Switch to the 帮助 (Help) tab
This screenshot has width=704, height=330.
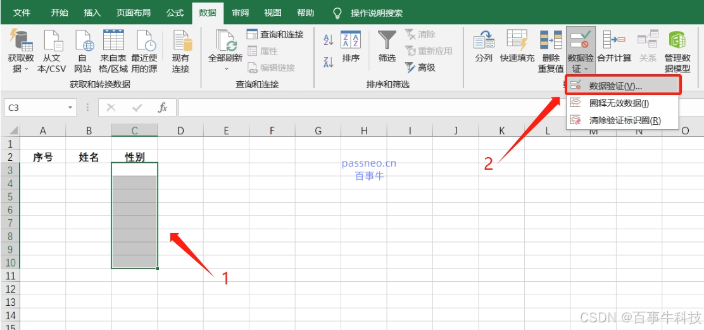coord(305,13)
